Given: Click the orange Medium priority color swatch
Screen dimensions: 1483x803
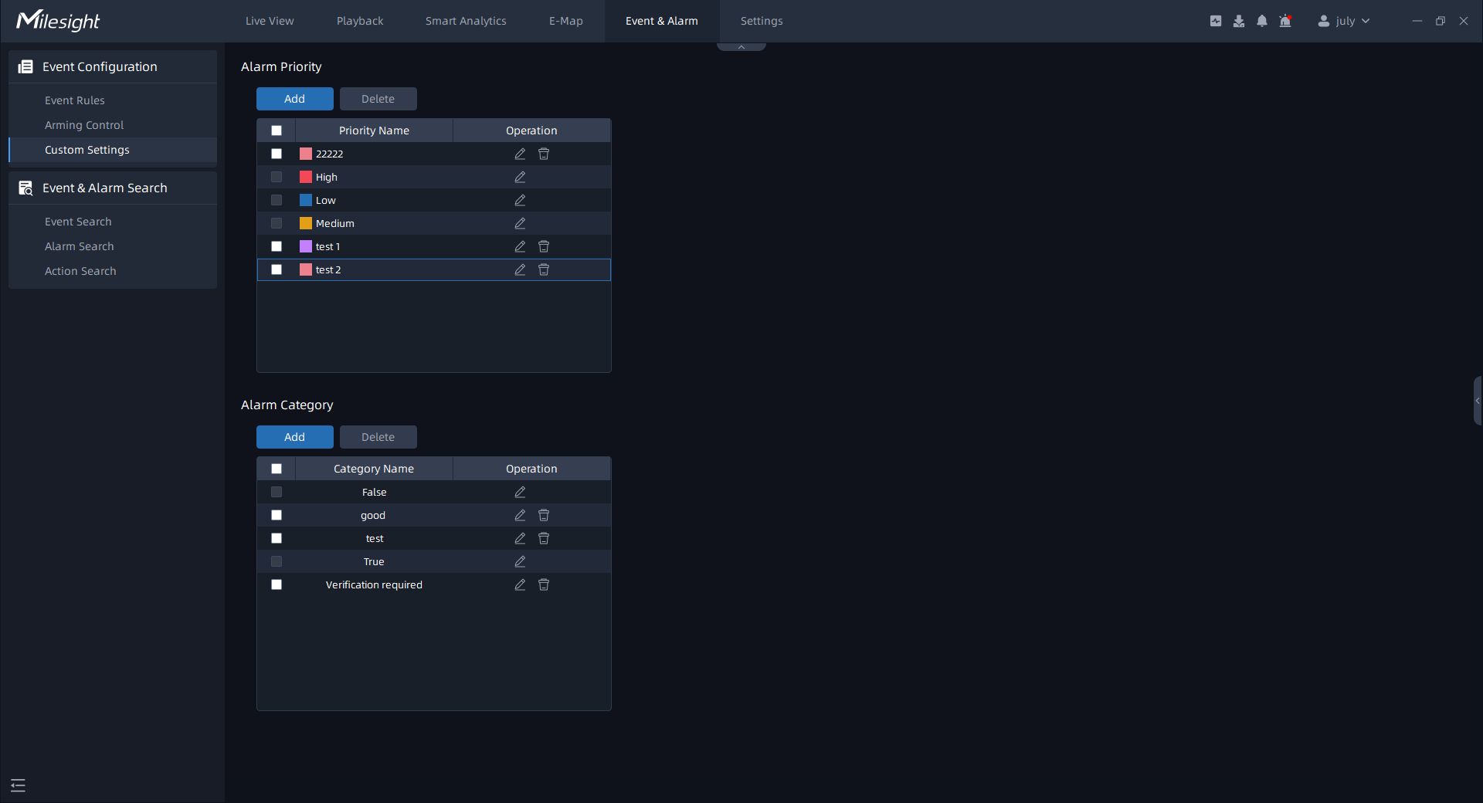Looking at the screenshot, I should [306, 223].
